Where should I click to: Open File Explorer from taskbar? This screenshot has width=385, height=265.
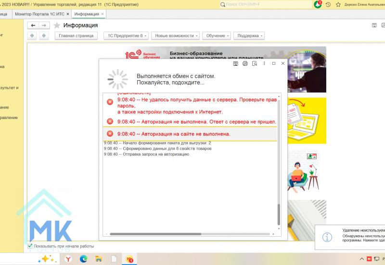point(99,259)
